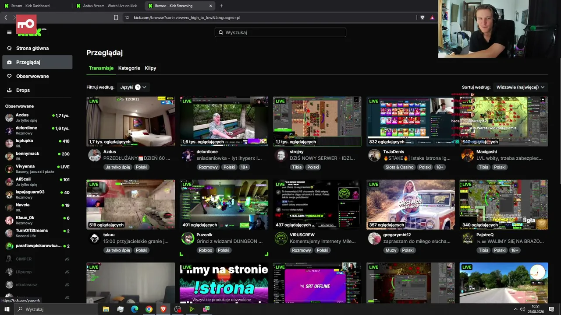The width and height of the screenshot is (561, 315).
Task: Open the stream title 'DZIŚ NOWY SERWER'
Action: pos(322,158)
